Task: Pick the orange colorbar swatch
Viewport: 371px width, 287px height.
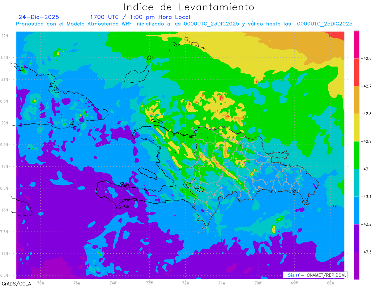Action: coord(356,100)
